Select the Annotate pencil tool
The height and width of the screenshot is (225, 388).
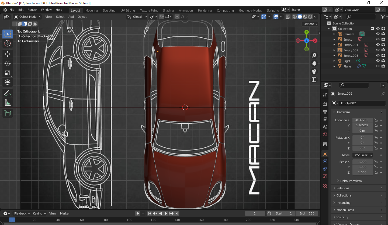coord(8,93)
